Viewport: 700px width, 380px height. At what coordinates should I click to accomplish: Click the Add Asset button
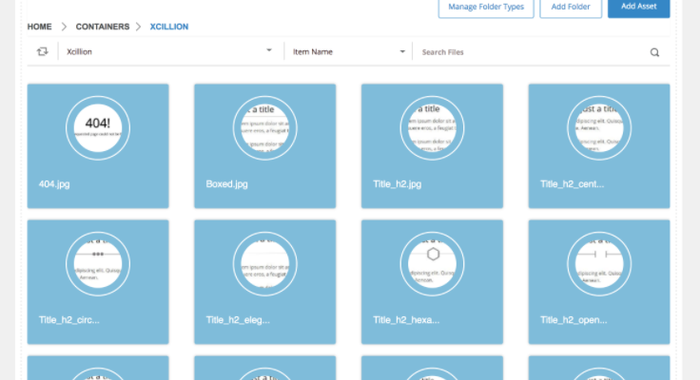(x=638, y=7)
